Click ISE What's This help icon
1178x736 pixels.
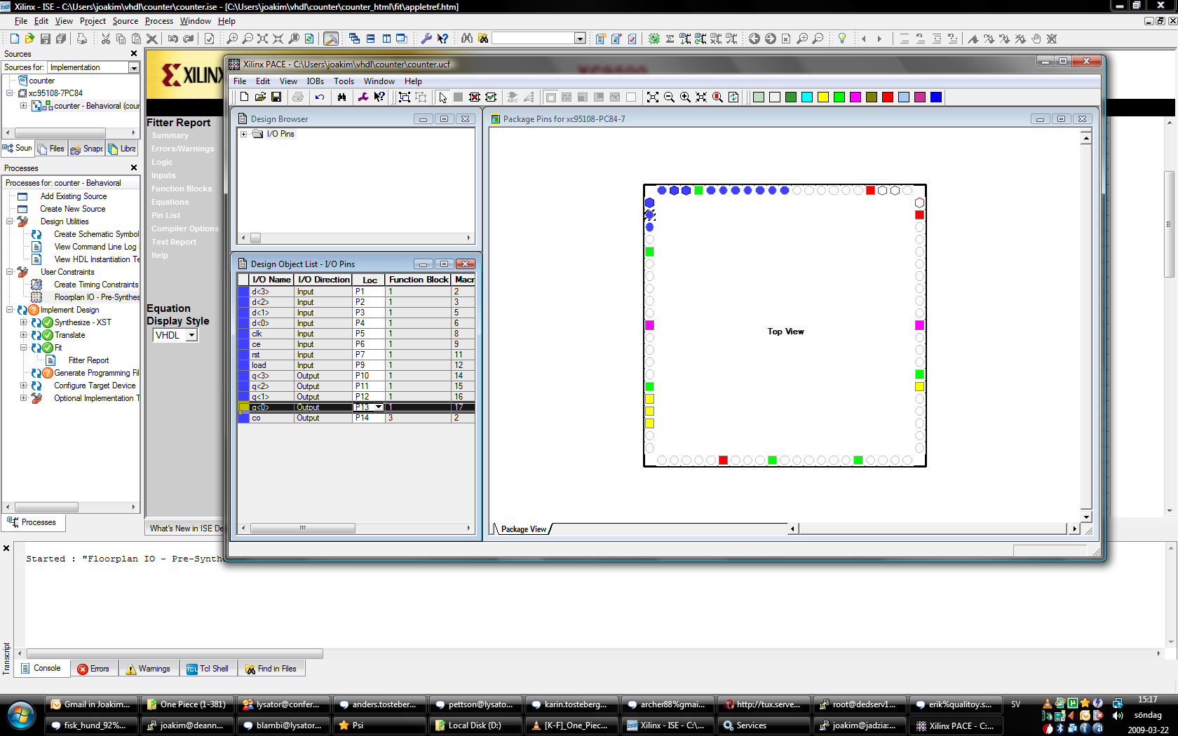[442, 39]
